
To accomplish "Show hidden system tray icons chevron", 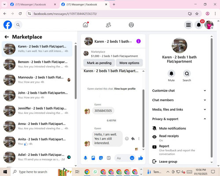I will tap(168, 172).
